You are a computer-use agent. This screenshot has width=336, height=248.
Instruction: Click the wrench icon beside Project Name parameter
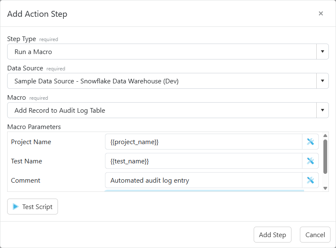pos(310,142)
